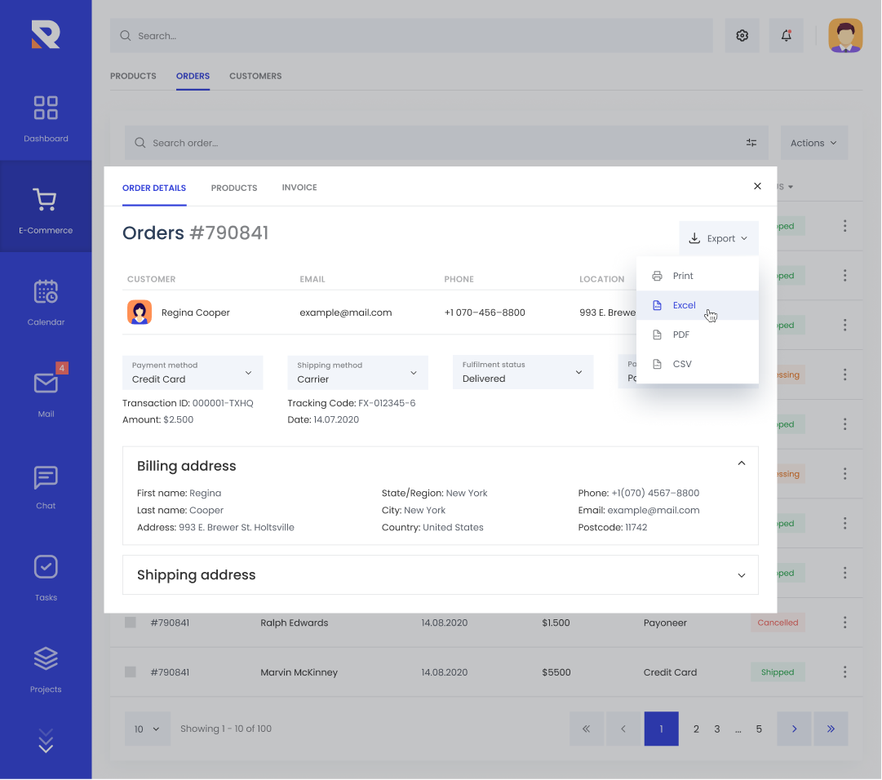Go to last page double-arrow
This screenshot has height=780, width=882.
point(831,729)
